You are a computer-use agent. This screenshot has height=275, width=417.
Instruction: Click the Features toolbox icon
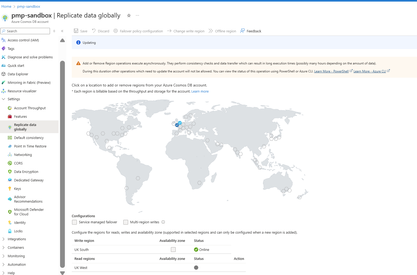(10, 116)
